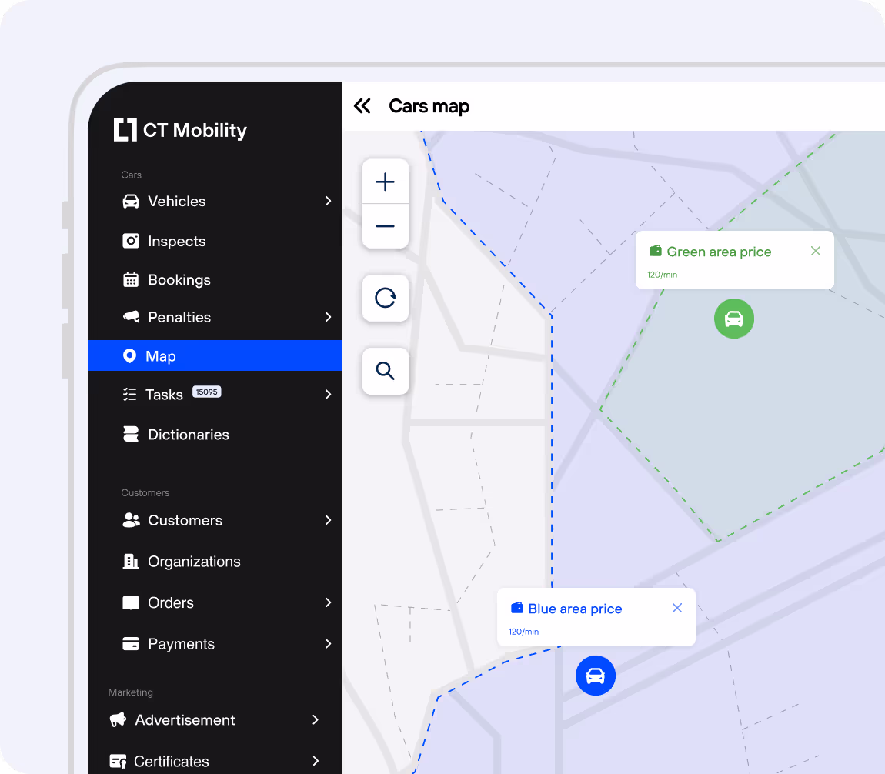Click the Advertisement megaphone icon
Screen dimensions: 885x774
tap(118, 720)
